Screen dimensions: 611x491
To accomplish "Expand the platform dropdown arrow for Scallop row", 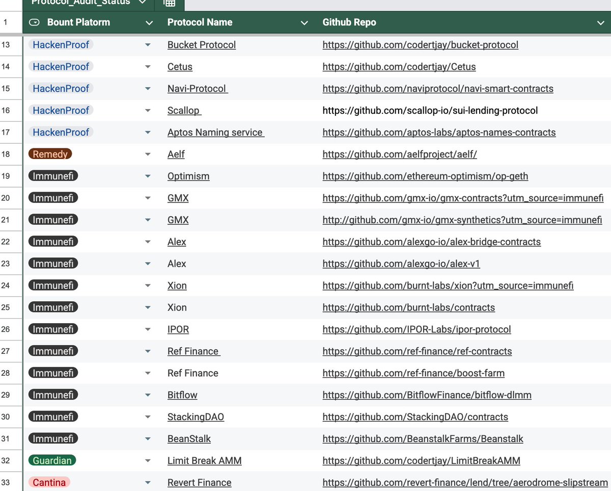I will click(148, 111).
